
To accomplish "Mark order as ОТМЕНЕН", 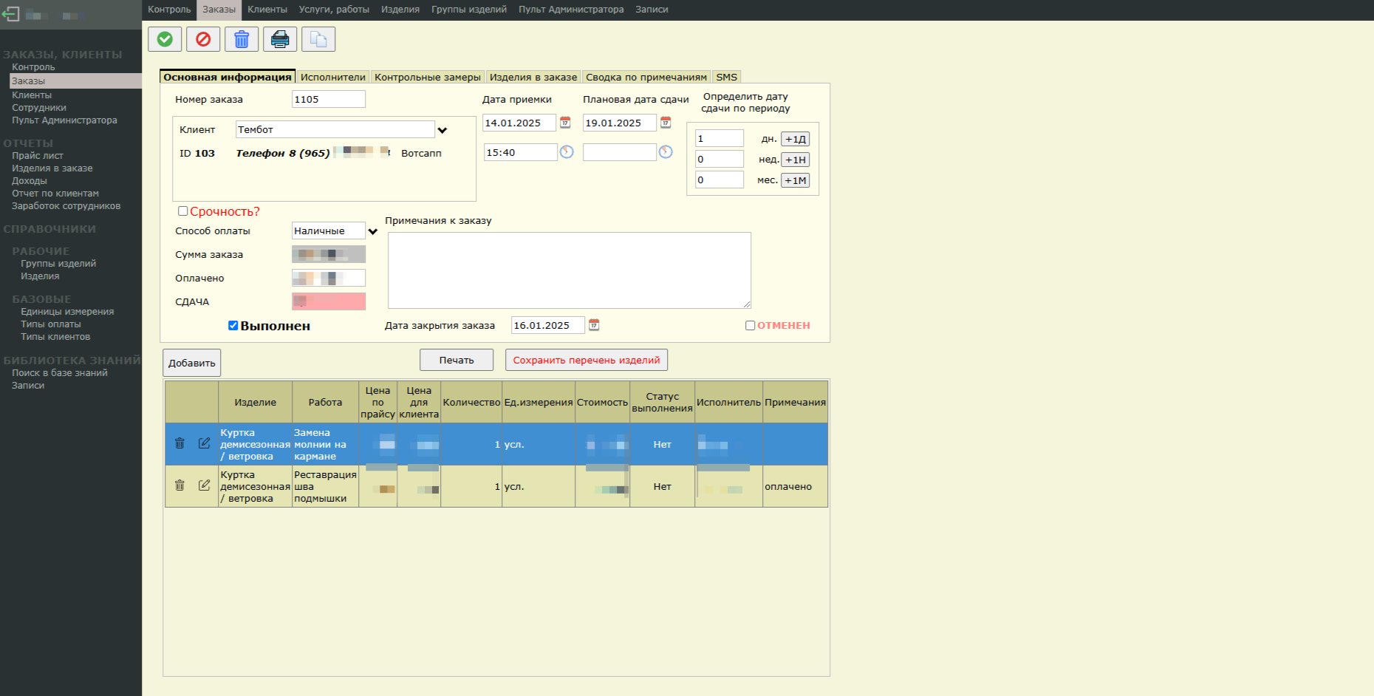I will [x=751, y=326].
